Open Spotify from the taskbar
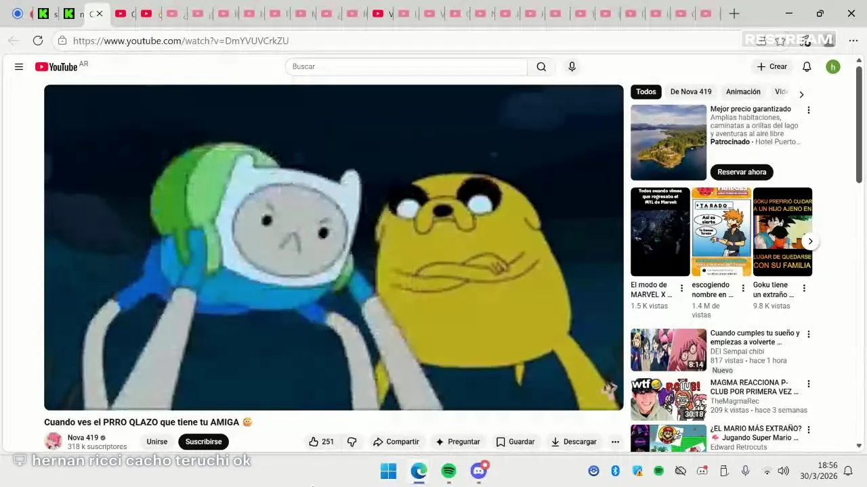This screenshot has width=867, height=487. point(448,471)
